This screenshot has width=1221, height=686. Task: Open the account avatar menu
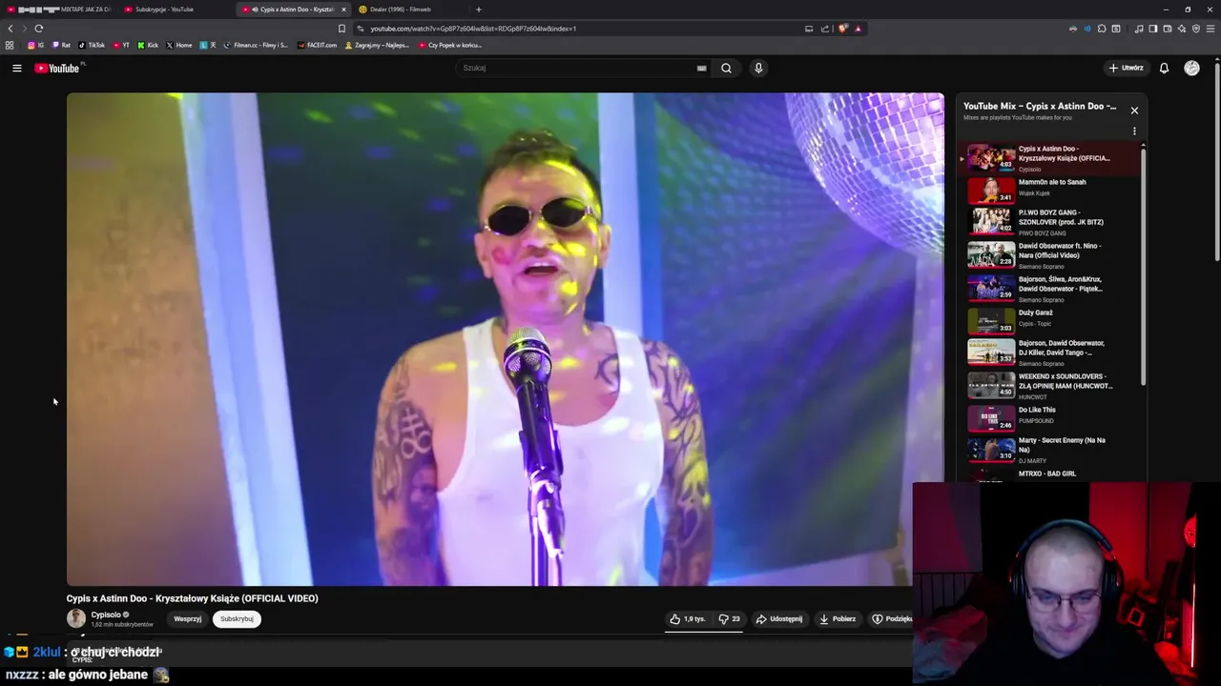pos(1191,68)
